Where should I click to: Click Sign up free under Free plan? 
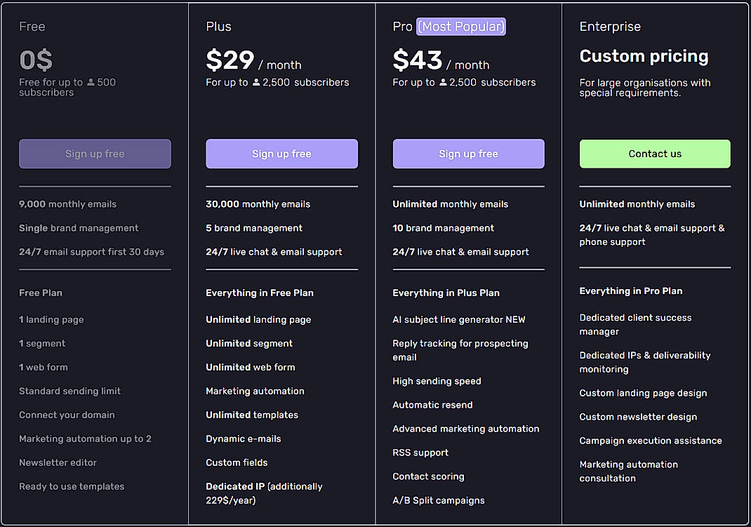(x=95, y=154)
